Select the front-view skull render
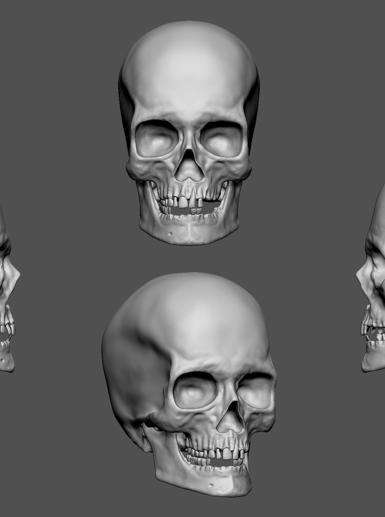 pyautogui.click(x=188, y=133)
